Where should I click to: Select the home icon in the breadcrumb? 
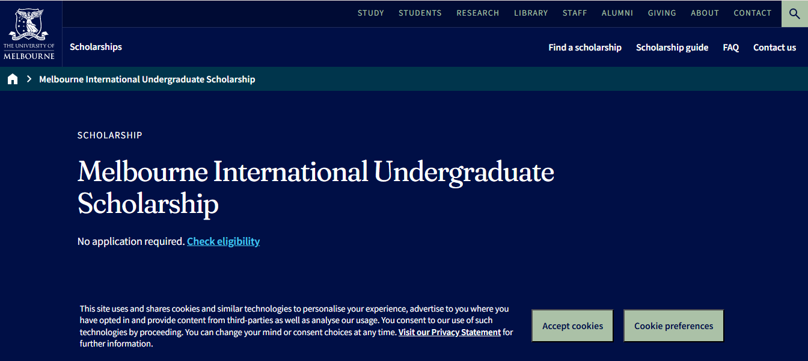(13, 78)
